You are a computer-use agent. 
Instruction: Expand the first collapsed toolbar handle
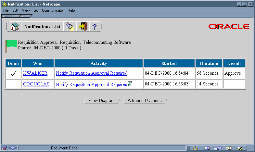10,16
